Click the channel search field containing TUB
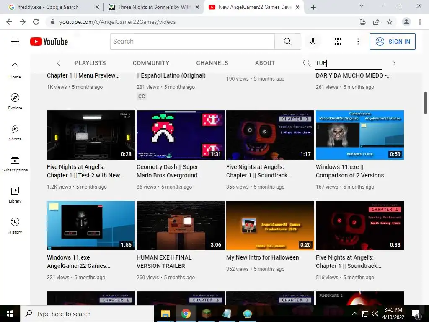This screenshot has height=322, width=429. tap(349, 63)
